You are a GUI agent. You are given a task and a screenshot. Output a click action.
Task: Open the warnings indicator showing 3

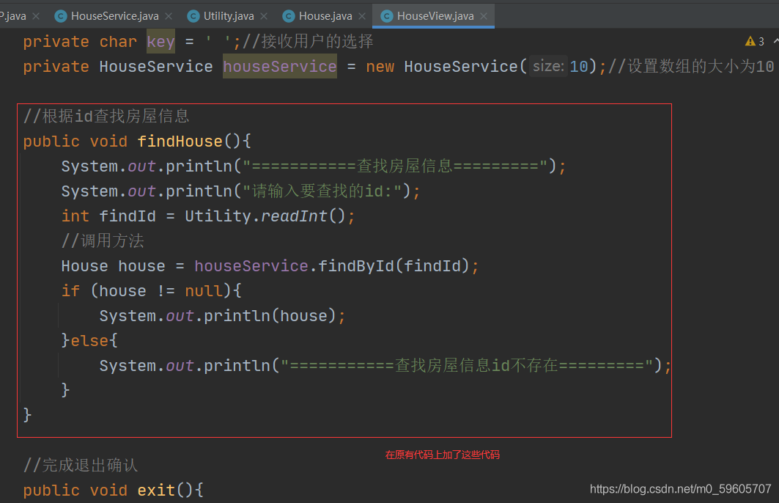coord(755,41)
